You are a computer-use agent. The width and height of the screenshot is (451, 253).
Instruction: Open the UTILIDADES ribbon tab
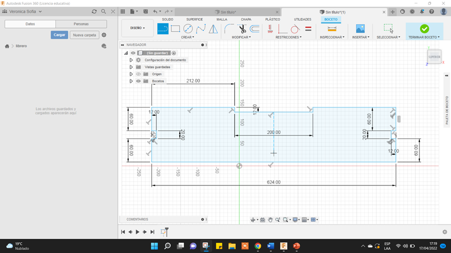click(x=302, y=19)
